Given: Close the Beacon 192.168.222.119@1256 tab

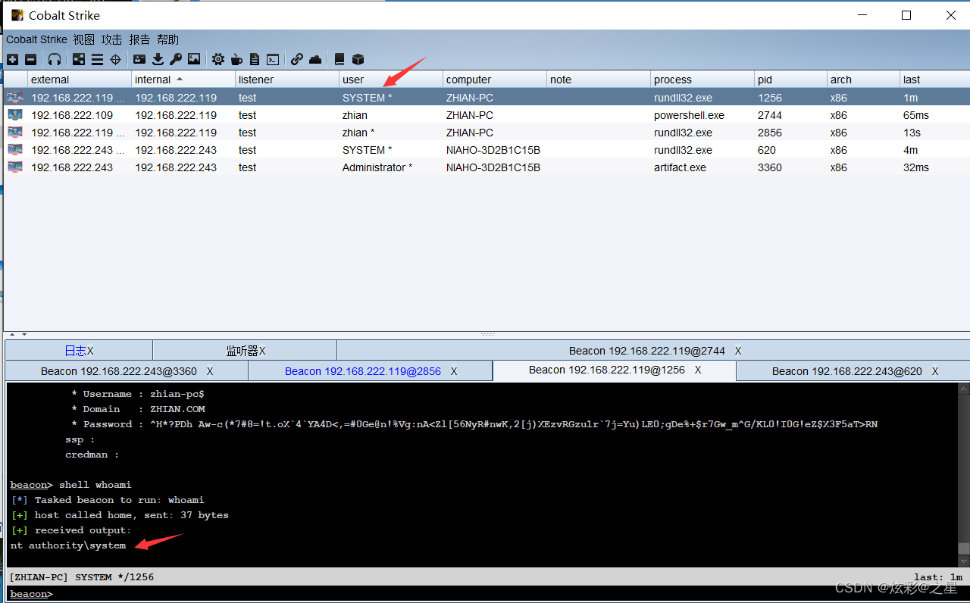Looking at the screenshot, I should click(698, 370).
